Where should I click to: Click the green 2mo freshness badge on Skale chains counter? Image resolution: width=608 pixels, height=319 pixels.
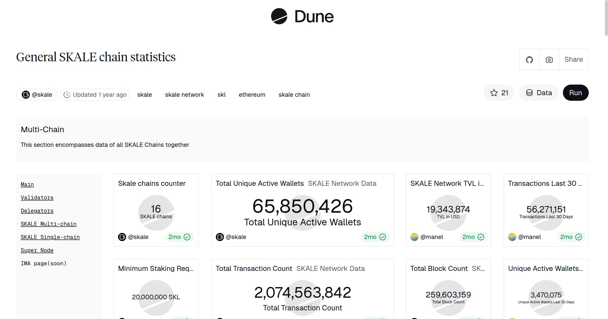180,237
